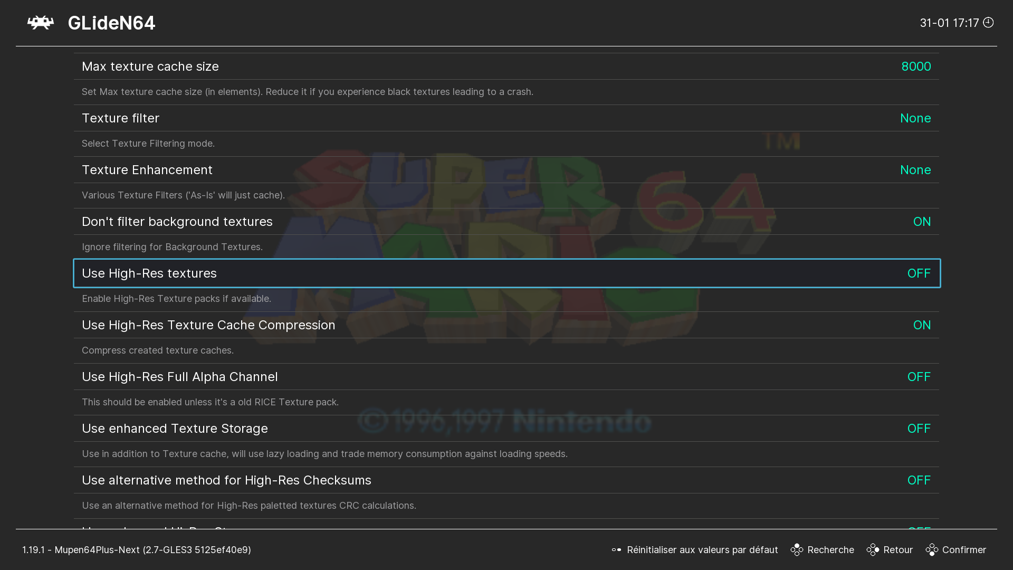Toggle Use enhanced Texture Storage OFF value

coord(919,429)
